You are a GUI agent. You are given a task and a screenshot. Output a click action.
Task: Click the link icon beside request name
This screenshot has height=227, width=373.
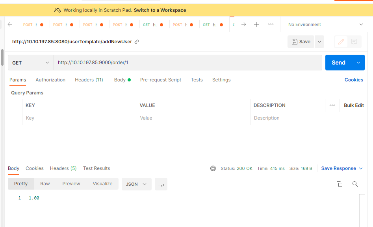click(x=137, y=42)
